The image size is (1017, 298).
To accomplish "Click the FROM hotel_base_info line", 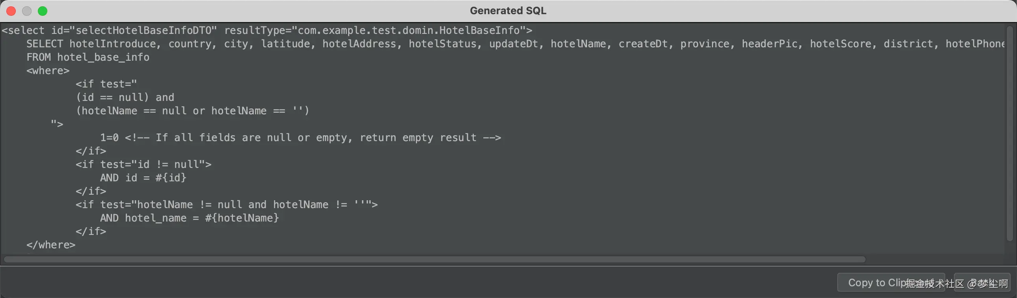I will pos(88,57).
